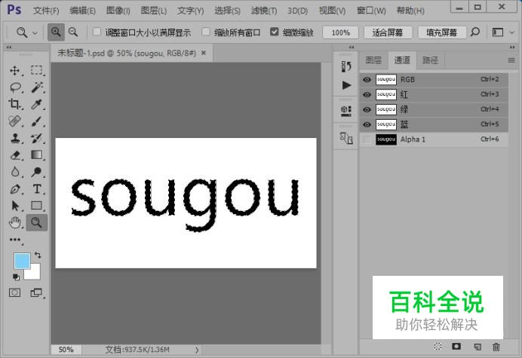
Task: Reset default foreground and background colors
Action: click(x=16, y=277)
